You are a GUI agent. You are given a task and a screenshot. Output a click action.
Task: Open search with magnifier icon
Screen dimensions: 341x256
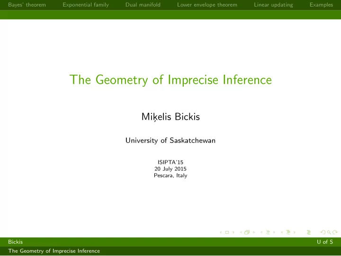tap(329, 232)
